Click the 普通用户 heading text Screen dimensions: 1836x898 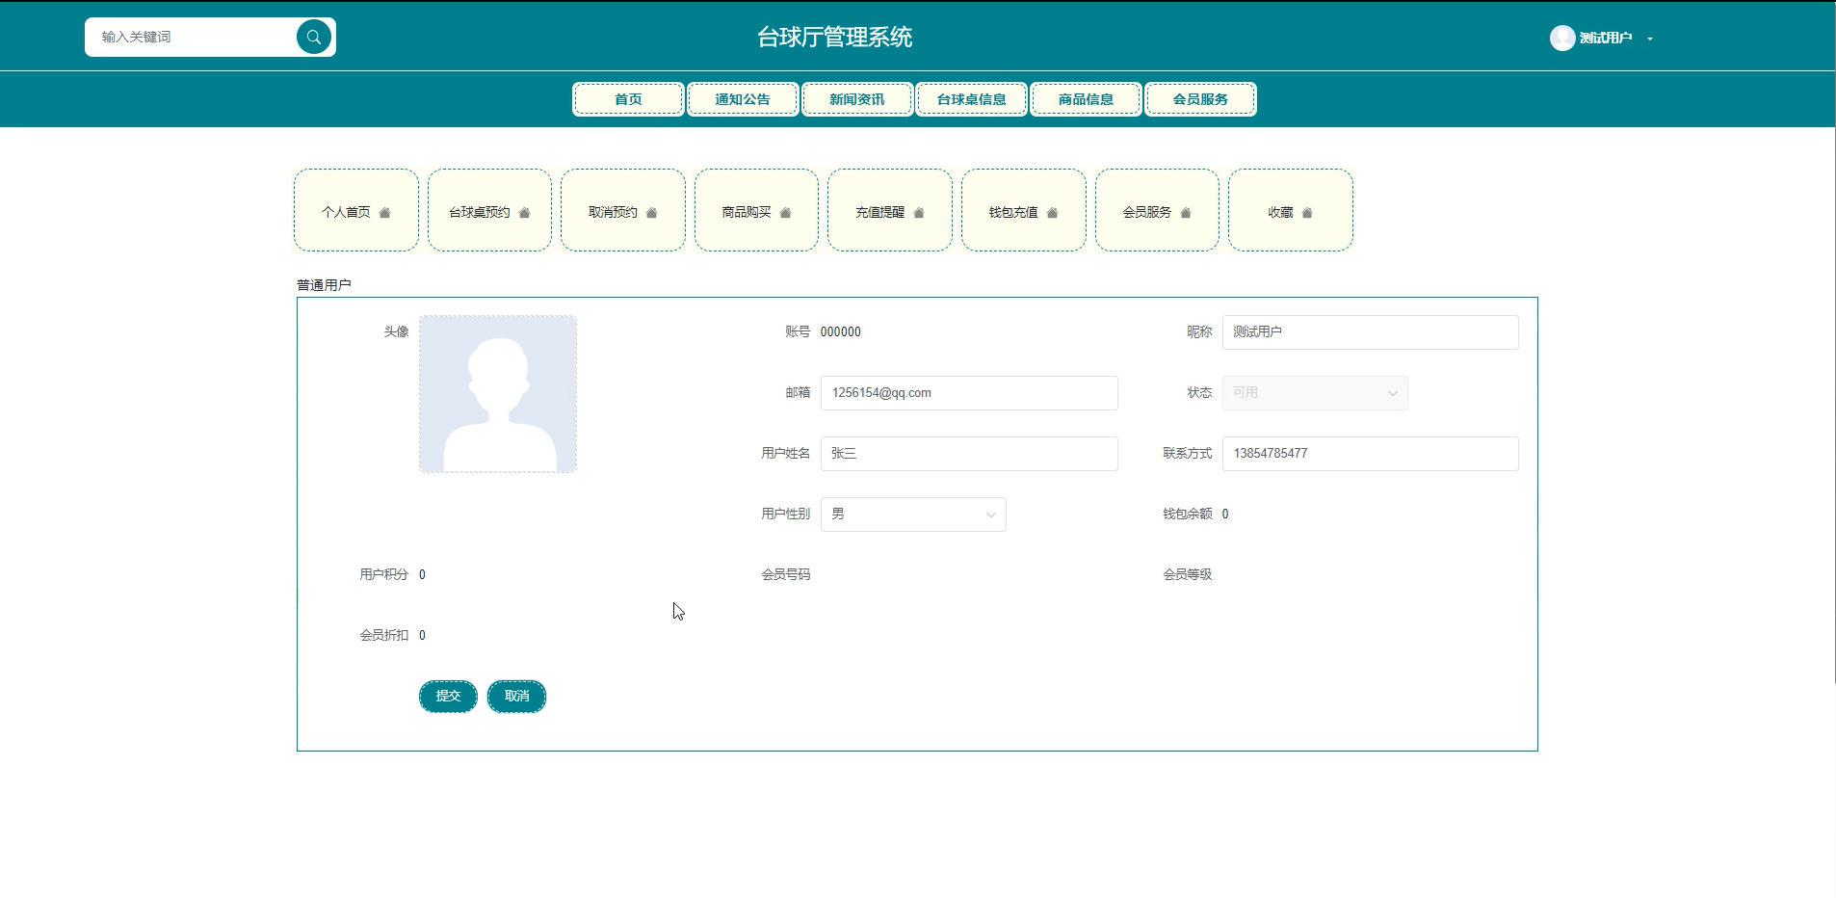pos(324,285)
